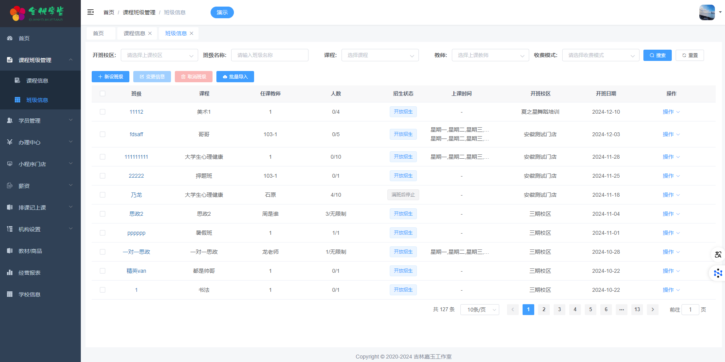Viewport: 725px width, 362px height.
Task: Click the translate floating icon at right edge
Action: 718,255
